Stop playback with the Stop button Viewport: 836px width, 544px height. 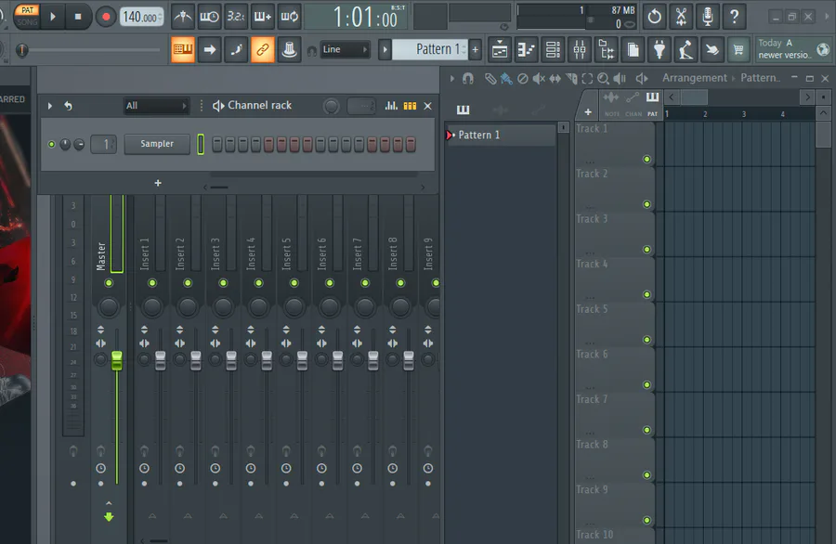pyautogui.click(x=78, y=17)
